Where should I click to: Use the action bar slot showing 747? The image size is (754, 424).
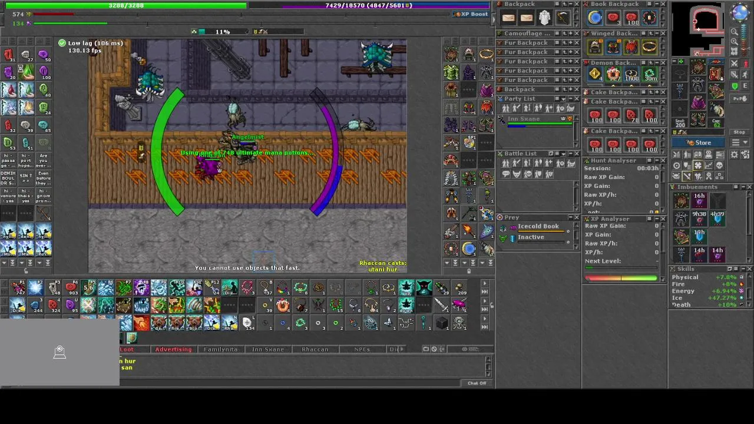point(18,287)
